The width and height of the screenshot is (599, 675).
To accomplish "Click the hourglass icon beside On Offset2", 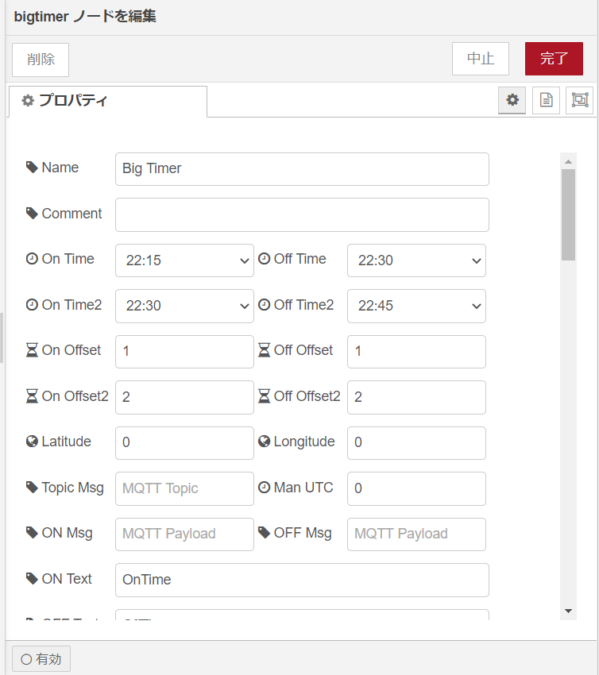I will pos(32,396).
